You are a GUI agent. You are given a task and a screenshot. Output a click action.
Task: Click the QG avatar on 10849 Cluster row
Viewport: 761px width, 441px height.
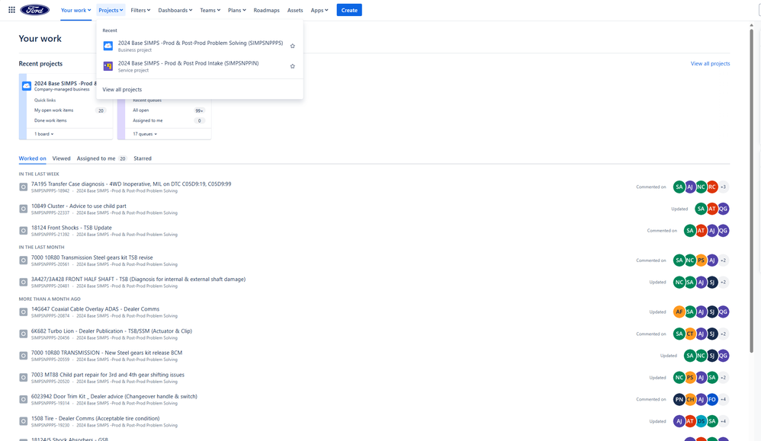723,209
